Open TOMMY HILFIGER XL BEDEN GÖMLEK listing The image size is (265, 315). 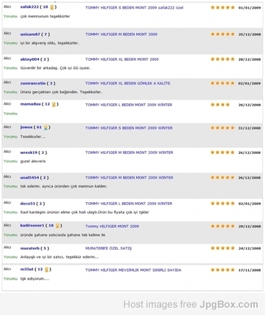127,84
